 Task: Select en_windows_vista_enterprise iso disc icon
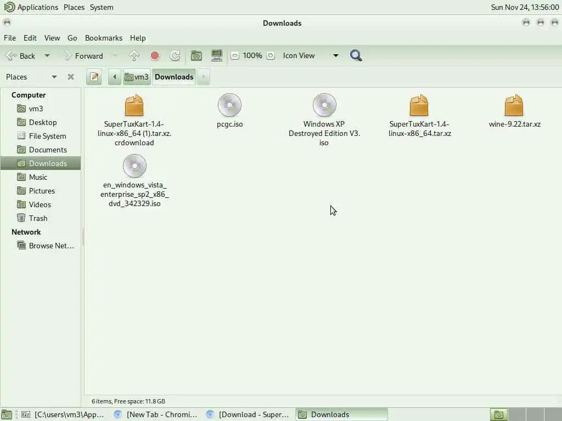click(x=134, y=166)
